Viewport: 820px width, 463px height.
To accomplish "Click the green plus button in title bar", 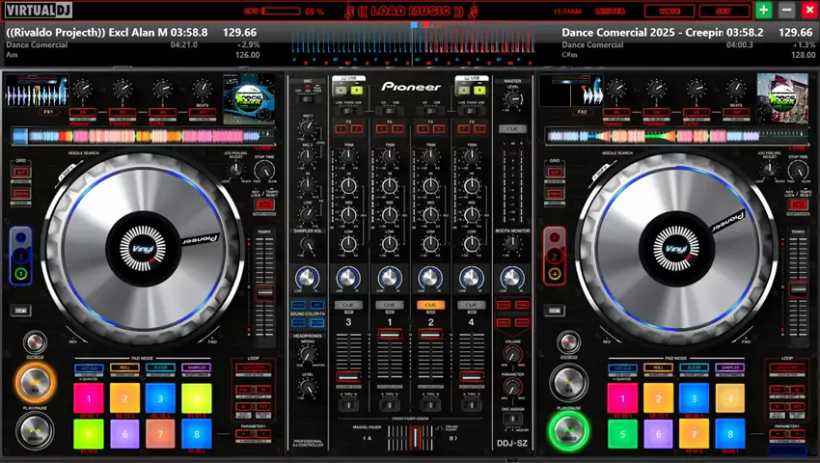I will (763, 11).
